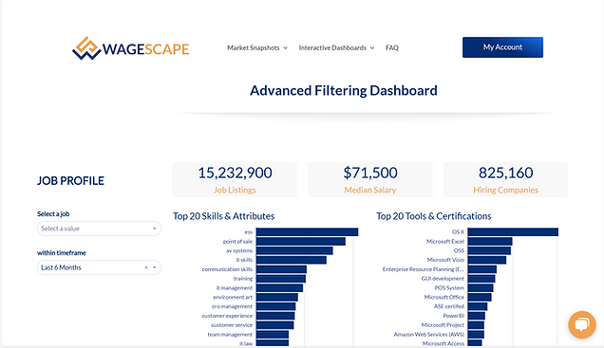Click the 'customer experience' bar
The height and width of the screenshot is (348, 604).
(275, 316)
